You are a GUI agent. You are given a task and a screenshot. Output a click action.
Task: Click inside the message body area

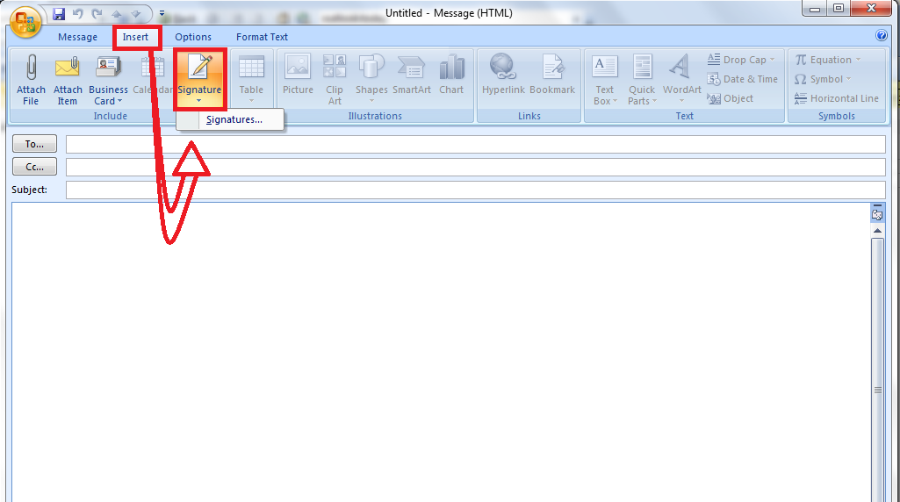coord(440,352)
